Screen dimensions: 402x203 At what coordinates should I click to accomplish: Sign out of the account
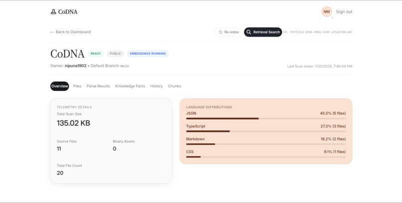point(344,12)
